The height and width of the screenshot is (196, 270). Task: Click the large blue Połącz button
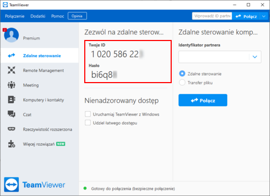(x=203, y=100)
